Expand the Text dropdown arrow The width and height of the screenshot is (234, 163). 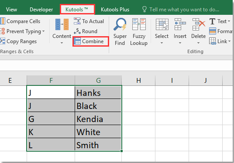coord(229,21)
